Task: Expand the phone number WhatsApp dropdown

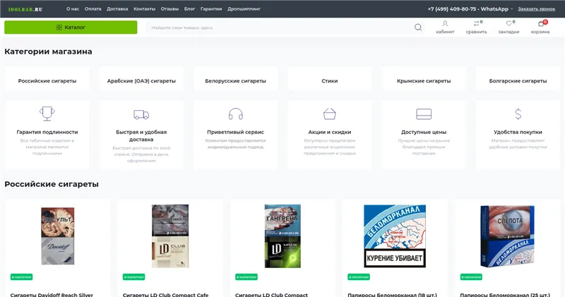Action: pos(470,9)
